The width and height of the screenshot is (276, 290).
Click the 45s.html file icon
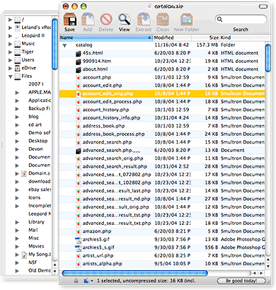[79, 54]
